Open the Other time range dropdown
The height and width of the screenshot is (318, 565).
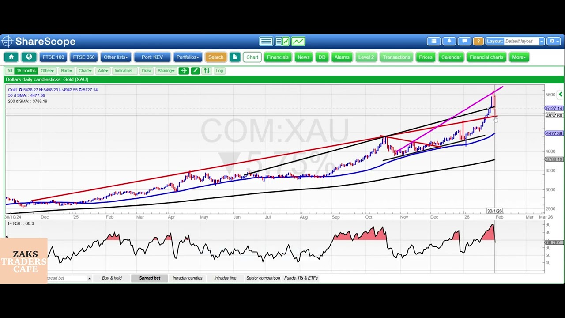pos(47,71)
